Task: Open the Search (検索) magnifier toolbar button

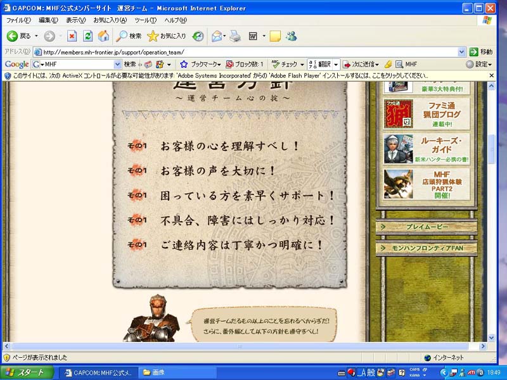Action: (x=129, y=36)
